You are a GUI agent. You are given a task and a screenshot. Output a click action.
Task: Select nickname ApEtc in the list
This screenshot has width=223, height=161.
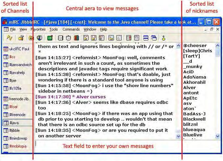click(190, 98)
